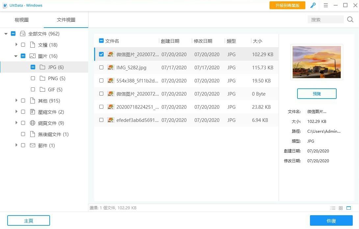Check the 20200718224251 file checkbox

[x=101, y=107]
